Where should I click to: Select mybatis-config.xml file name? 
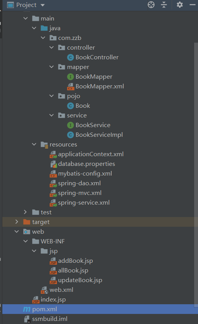(x=85, y=174)
